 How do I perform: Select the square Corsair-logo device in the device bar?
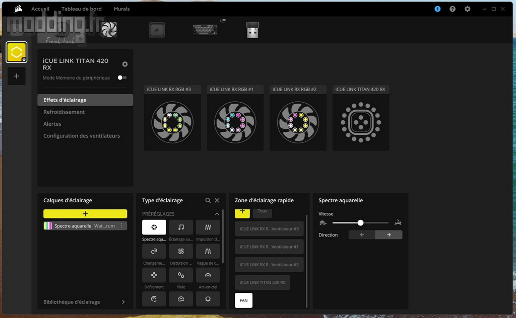coord(157,30)
